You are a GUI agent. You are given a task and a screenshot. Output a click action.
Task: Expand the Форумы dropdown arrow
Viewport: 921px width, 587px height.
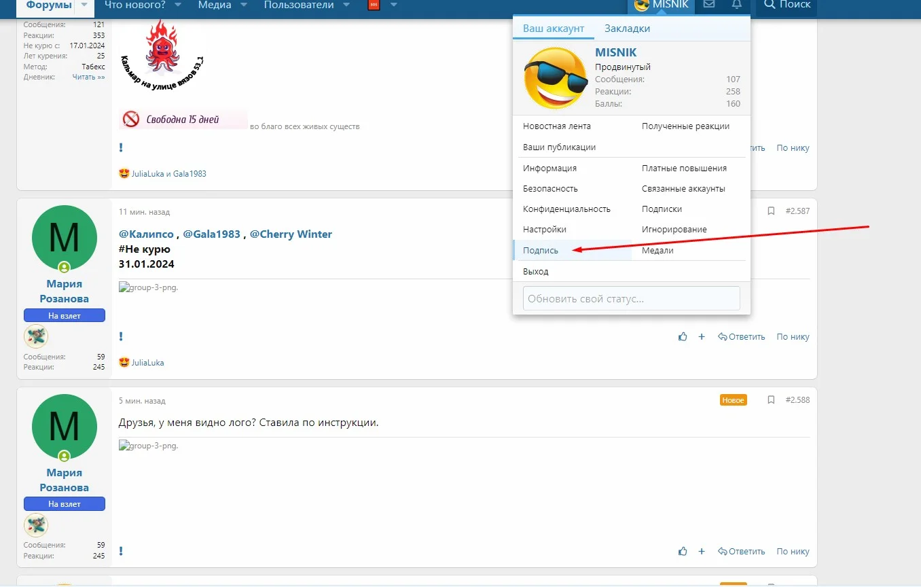84,5
